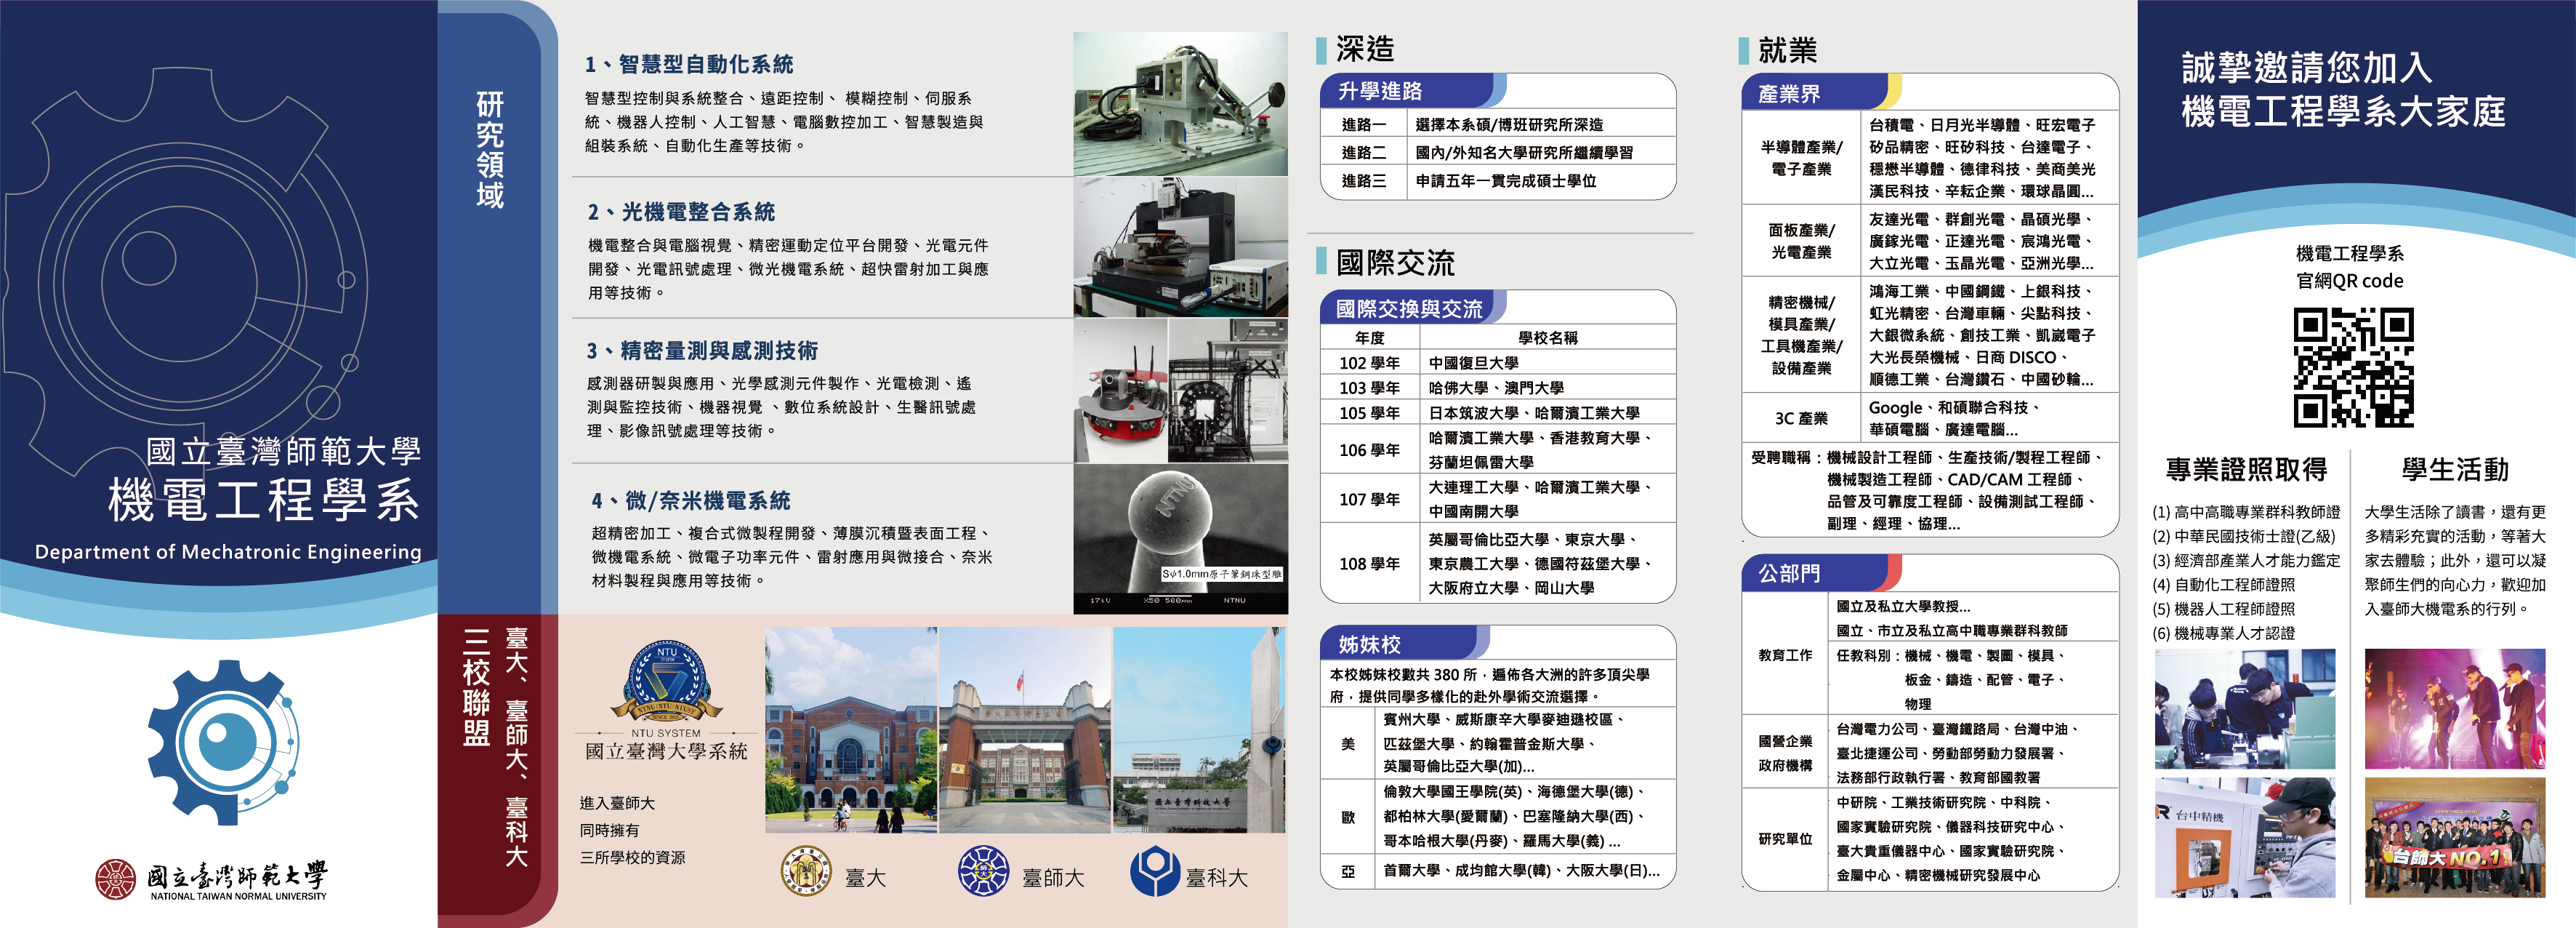
Task: Click the 機電工程學系 cover title
Action: (264, 500)
